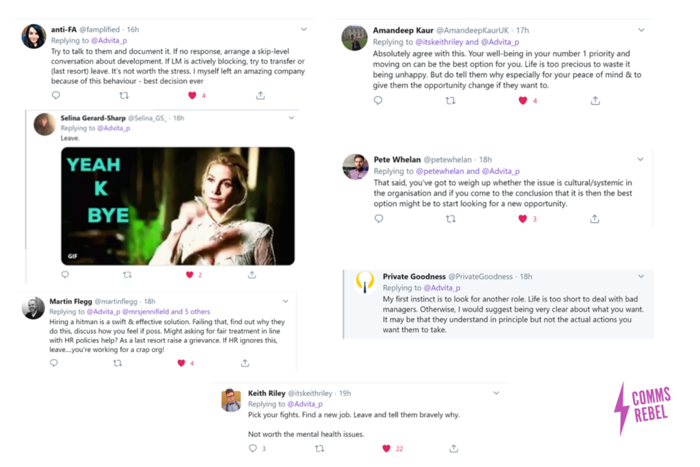
Task: Share Pete Whelan's tweet
Action: [x=594, y=219]
